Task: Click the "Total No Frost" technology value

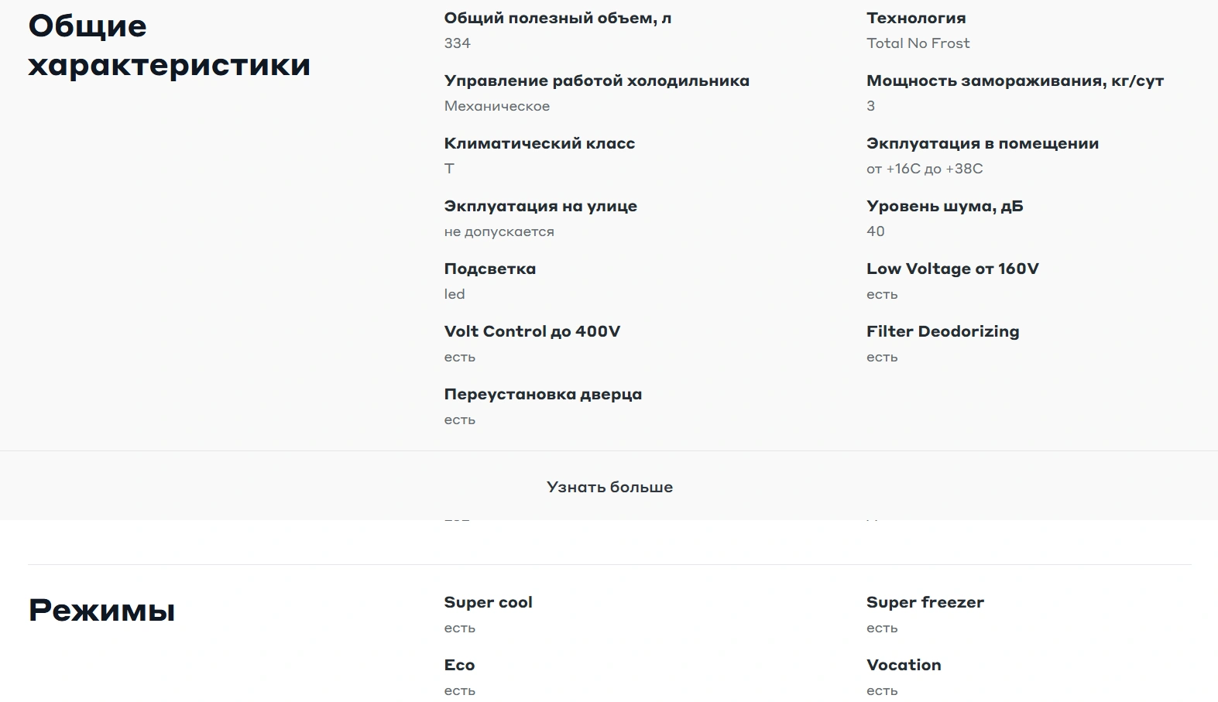Action: (x=918, y=43)
